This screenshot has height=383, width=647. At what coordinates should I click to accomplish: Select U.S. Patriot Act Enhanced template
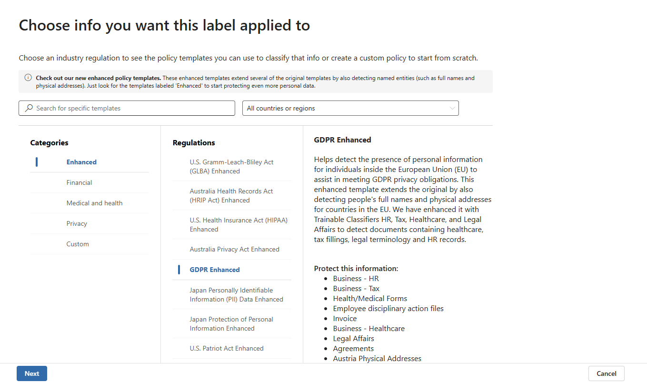[227, 348]
